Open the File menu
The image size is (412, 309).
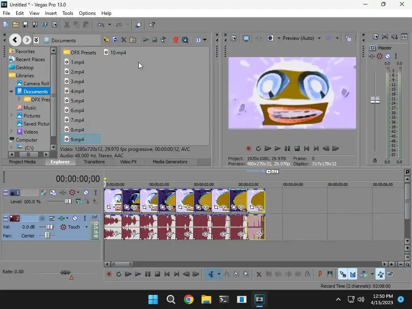click(6, 13)
